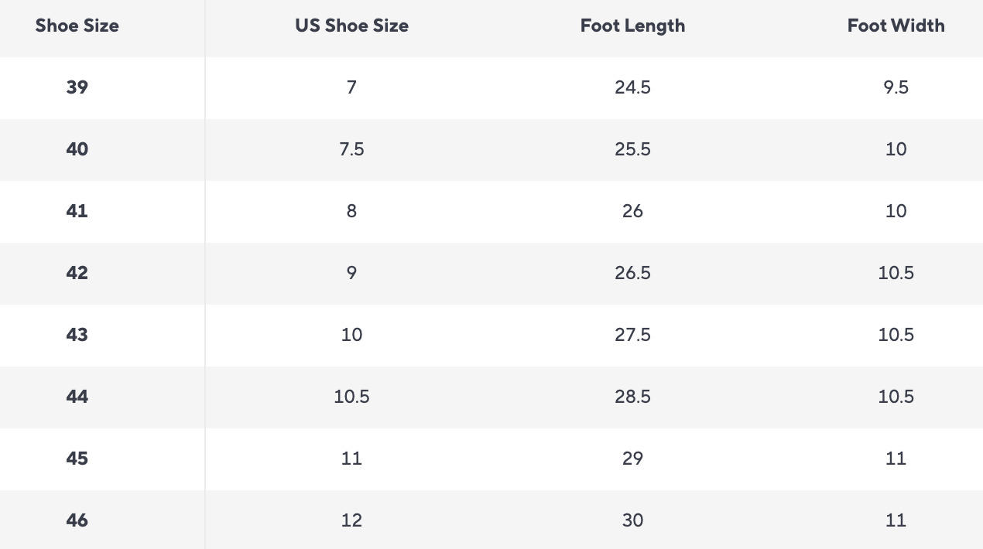Select the shoe size 44 row label

77,397
